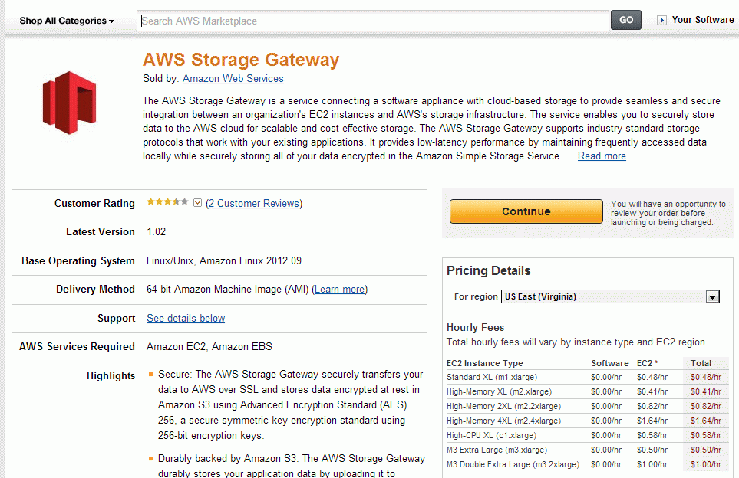This screenshot has height=478, width=739.
Task: Click the Total column header in pricing
Action: pos(701,363)
